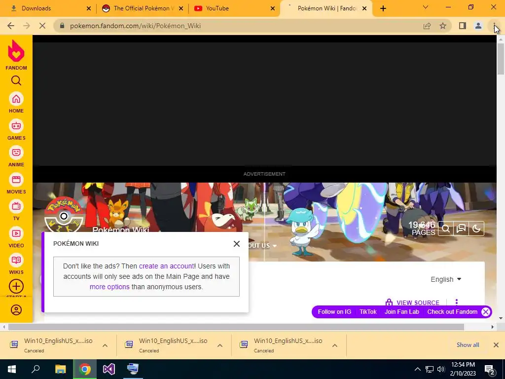
Task: Click Follow on IG link
Action: pyautogui.click(x=334, y=312)
